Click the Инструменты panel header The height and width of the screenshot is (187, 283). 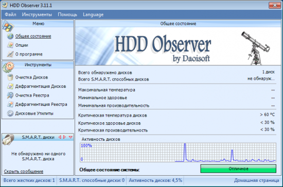[38, 65]
